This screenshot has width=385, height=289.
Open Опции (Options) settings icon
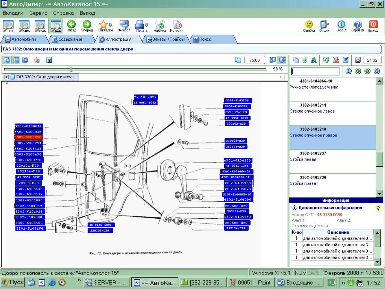pos(324,25)
